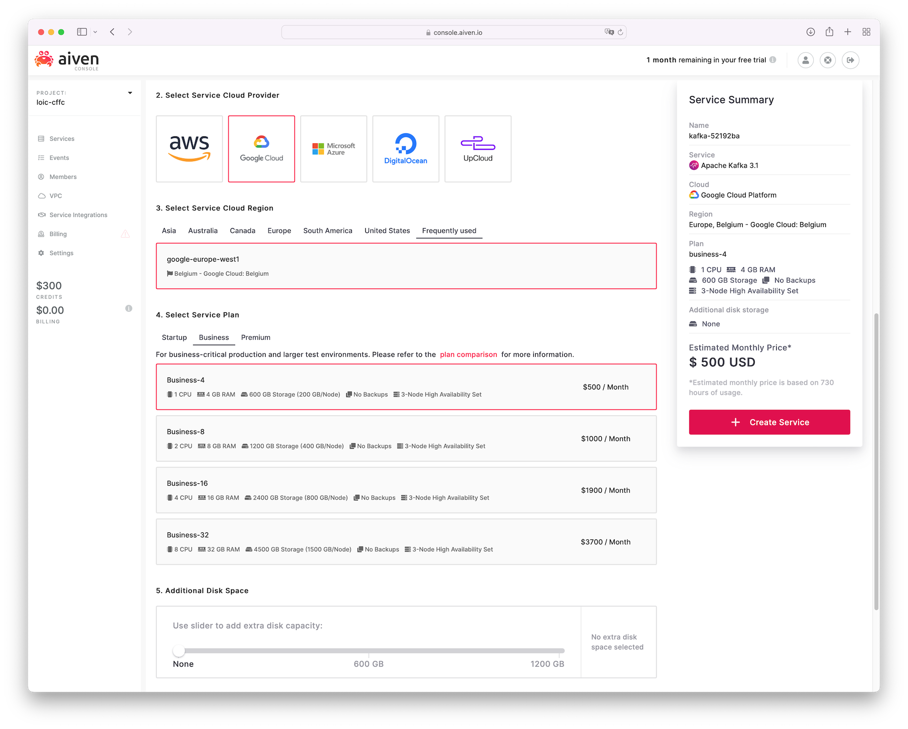Switch to Premium plan tab

(x=256, y=337)
